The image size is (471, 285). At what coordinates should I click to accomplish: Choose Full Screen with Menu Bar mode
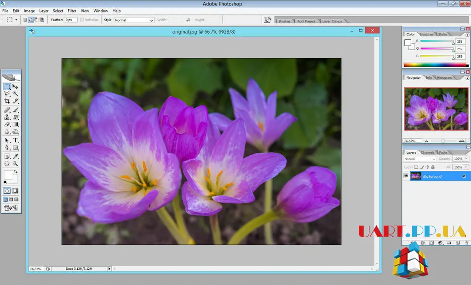tap(11, 199)
